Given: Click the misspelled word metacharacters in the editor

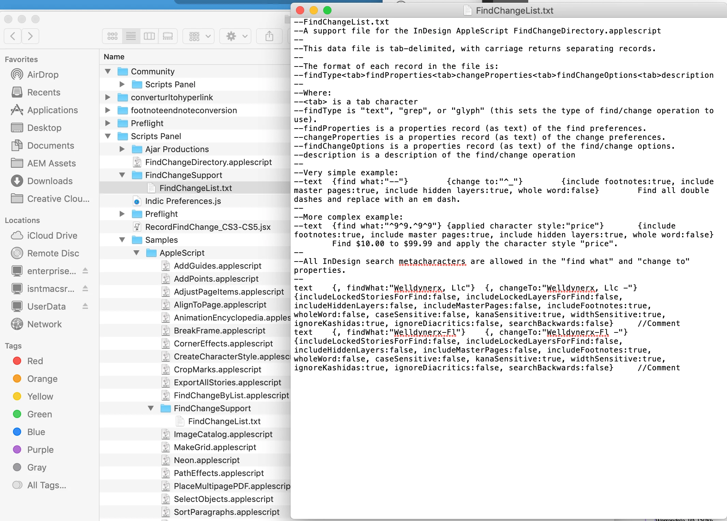Looking at the screenshot, I should click(432, 262).
